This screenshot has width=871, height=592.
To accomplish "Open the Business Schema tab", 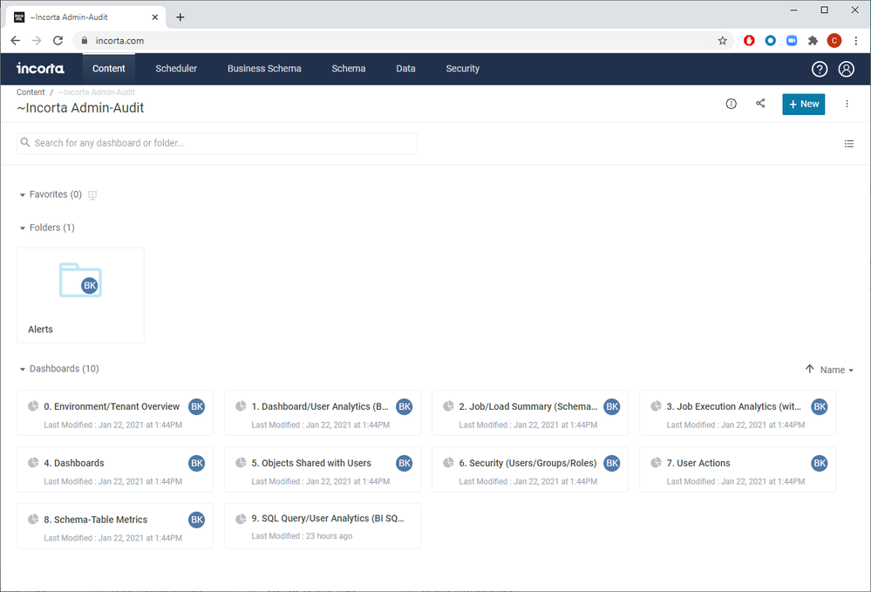I will 264,69.
